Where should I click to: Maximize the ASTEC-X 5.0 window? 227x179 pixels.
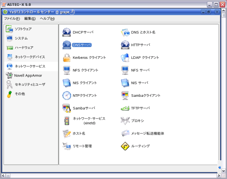(x=216, y=5)
